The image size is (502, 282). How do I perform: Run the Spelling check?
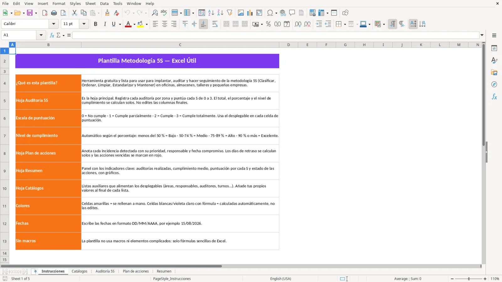(164, 13)
